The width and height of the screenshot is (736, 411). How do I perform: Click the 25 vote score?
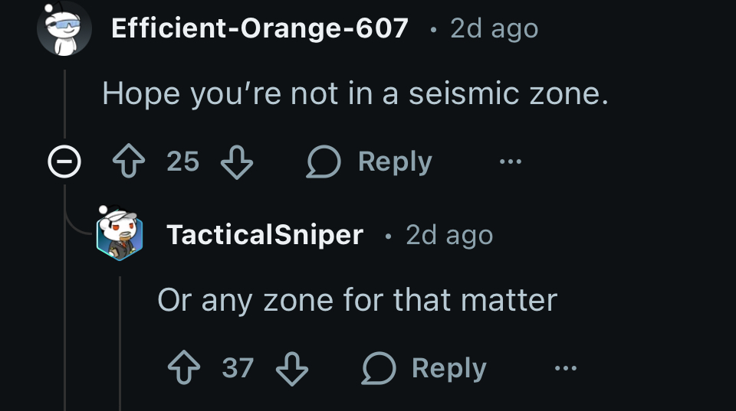point(182,162)
